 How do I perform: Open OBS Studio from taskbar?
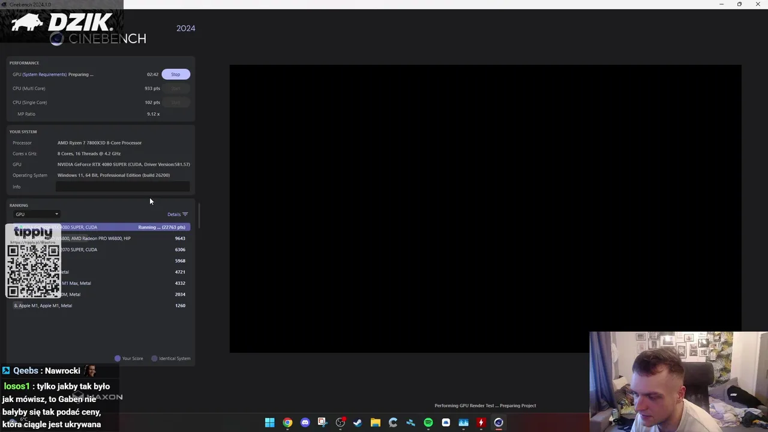point(340,422)
